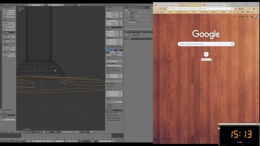Click the outliner editor type icon

126,8
